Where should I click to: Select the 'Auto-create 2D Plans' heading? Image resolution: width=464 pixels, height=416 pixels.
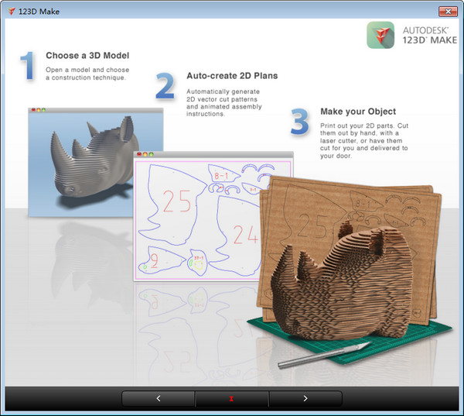[232, 76]
